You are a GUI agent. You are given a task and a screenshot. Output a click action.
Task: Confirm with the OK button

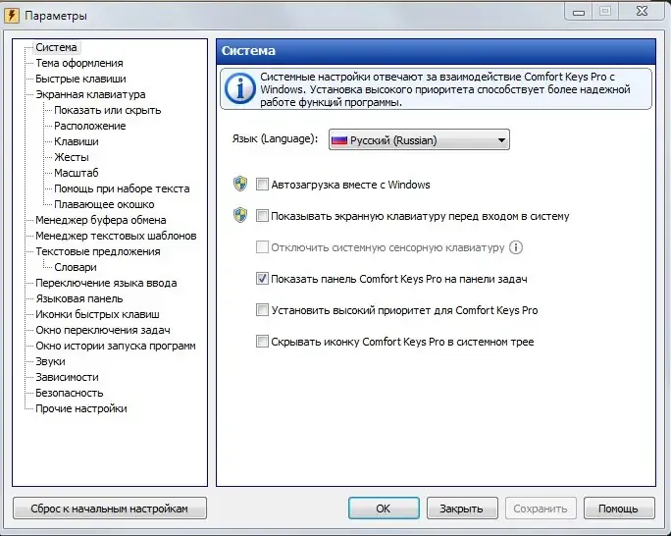click(384, 509)
